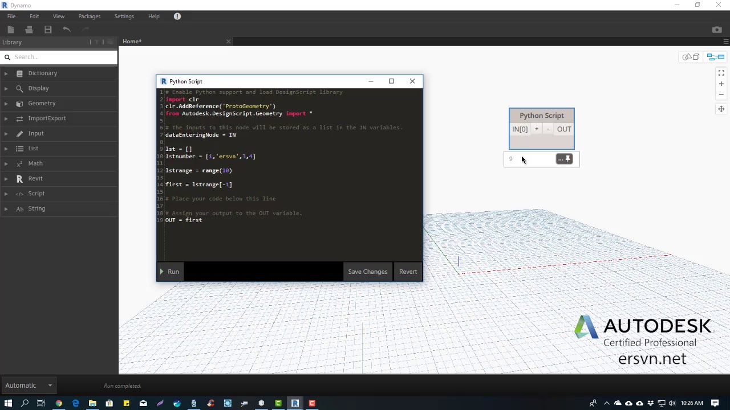Open the Packages menu

[x=90, y=17]
